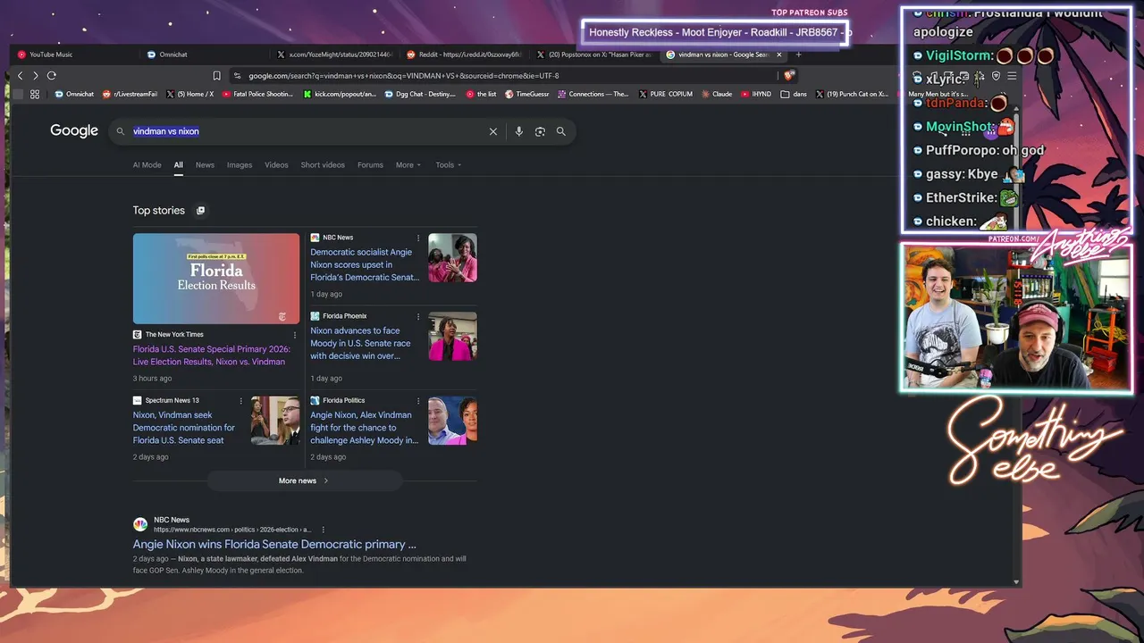Open a new browser tab
1144x643 pixels.
coord(798,54)
